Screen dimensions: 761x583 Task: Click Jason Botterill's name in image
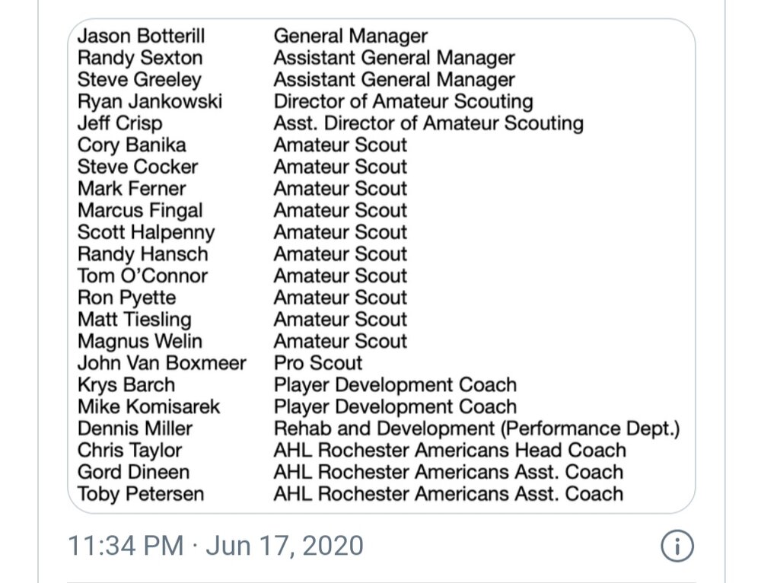tap(142, 36)
